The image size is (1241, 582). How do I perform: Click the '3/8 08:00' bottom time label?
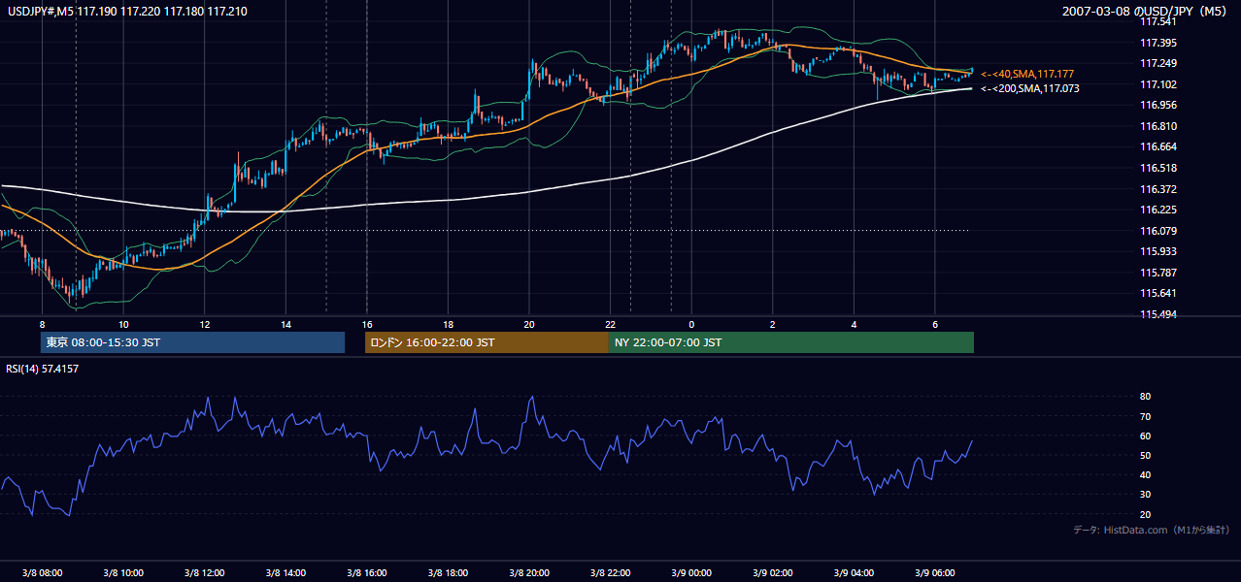coord(42,572)
